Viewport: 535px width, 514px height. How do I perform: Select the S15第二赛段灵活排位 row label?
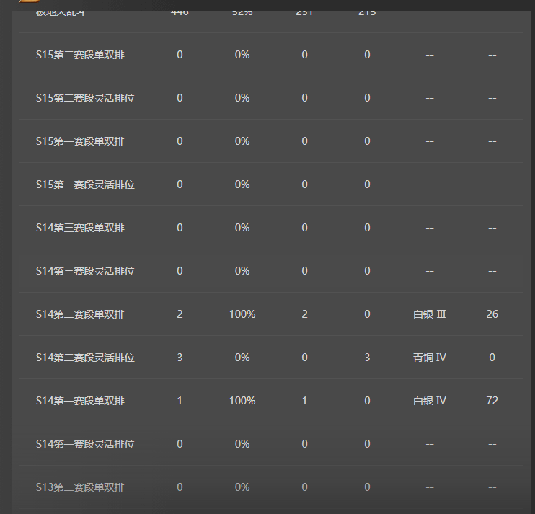[x=85, y=98]
